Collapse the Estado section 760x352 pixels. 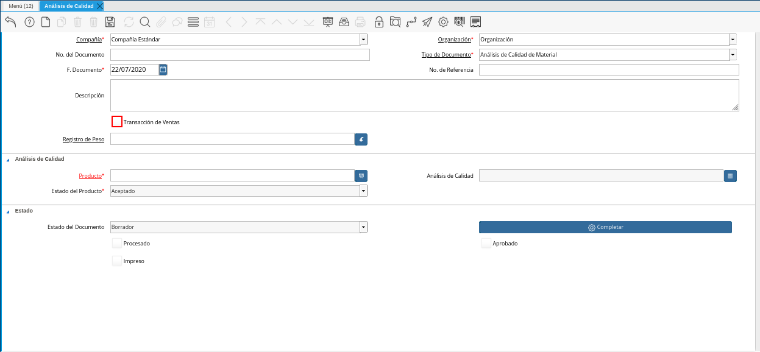point(8,211)
